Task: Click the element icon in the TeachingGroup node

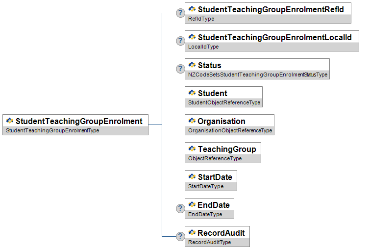Action: pos(192,149)
